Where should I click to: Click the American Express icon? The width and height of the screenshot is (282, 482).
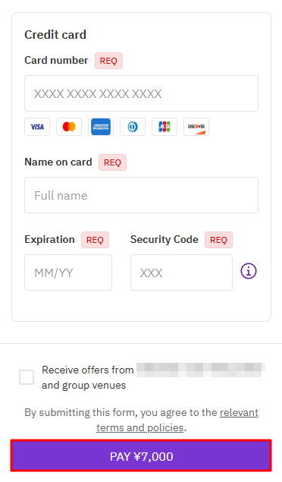coord(101,127)
